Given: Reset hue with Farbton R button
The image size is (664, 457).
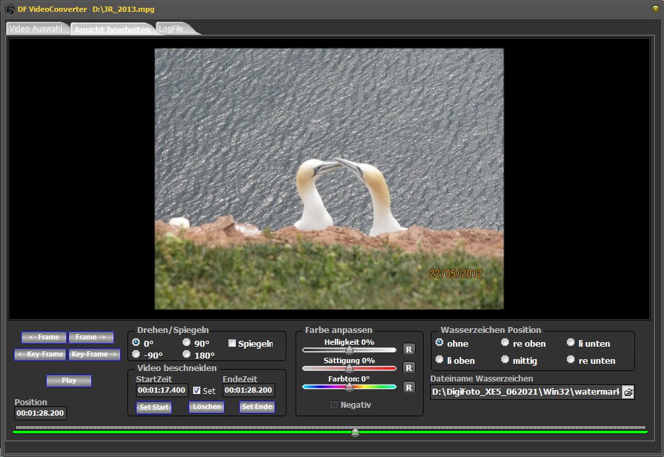Looking at the screenshot, I should tap(409, 387).
